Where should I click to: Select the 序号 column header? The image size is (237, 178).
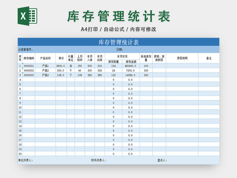(x=20, y=58)
